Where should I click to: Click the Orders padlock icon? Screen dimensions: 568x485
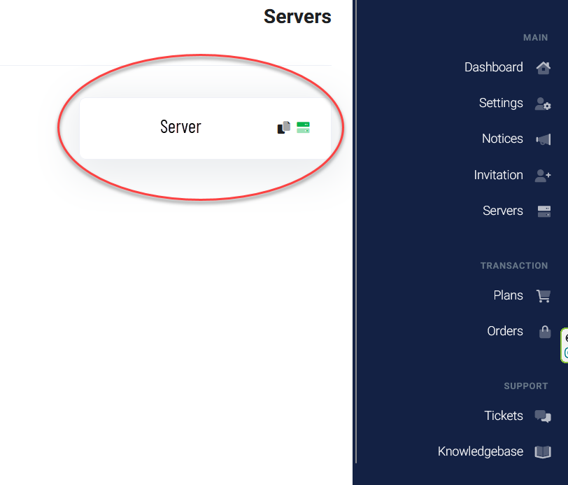[x=545, y=332]
